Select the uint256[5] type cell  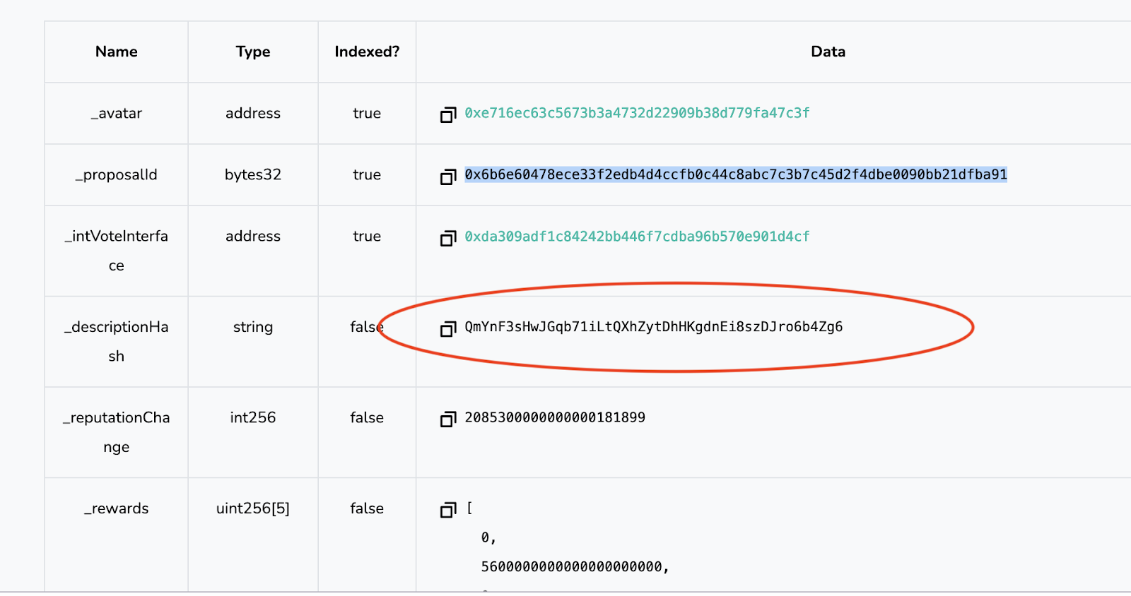coord(253,508)
